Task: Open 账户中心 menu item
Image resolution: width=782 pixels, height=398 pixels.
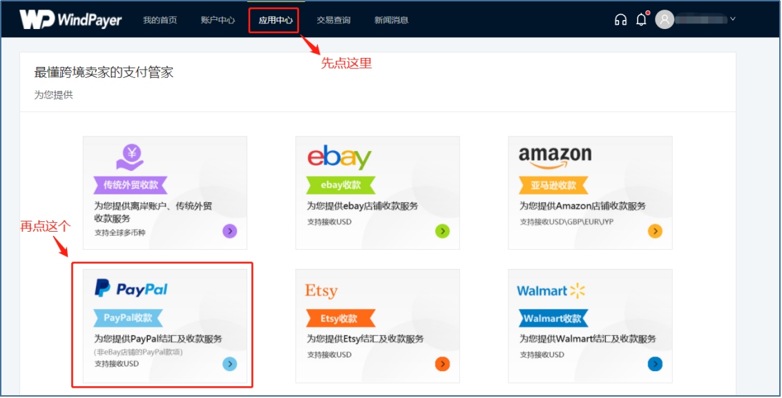Action: [218, 20]
